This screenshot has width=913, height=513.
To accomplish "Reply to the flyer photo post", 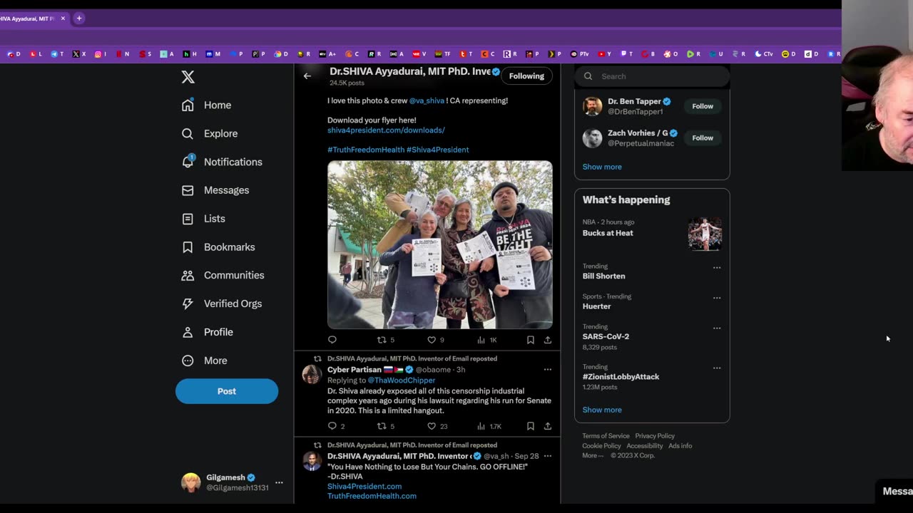I will [332, 340].
